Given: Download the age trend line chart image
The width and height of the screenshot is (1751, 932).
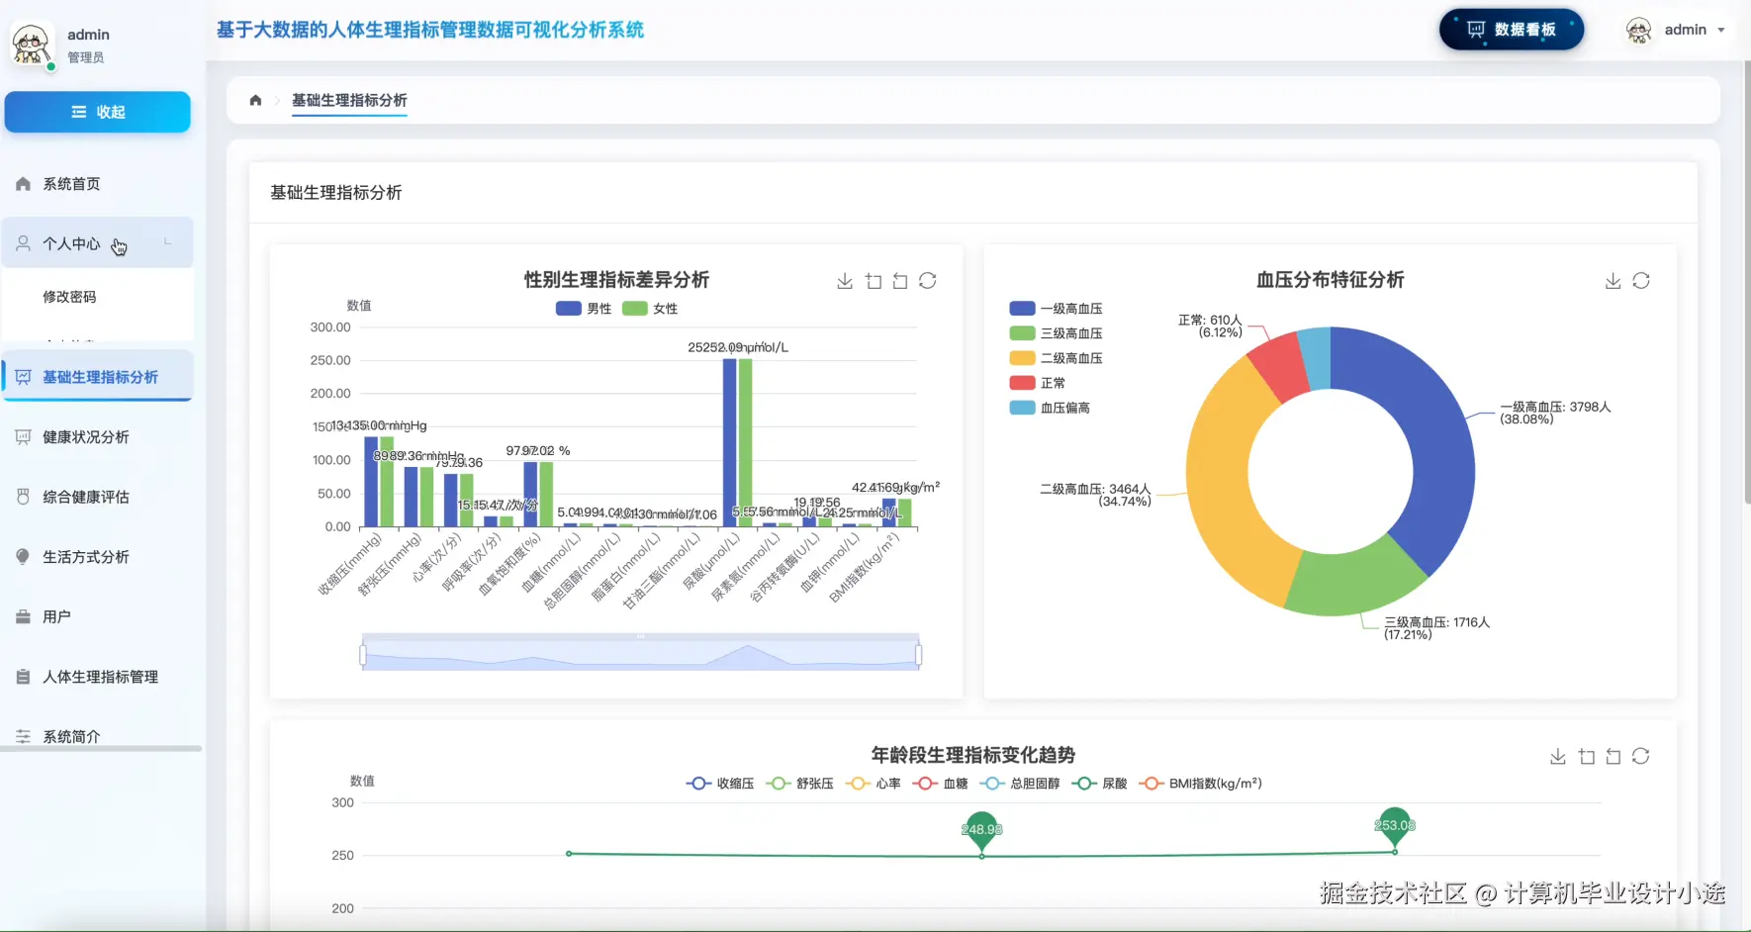Looking at the screenshot, I should 1558,757.
